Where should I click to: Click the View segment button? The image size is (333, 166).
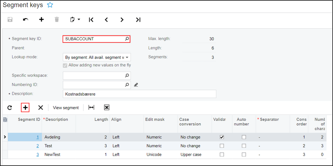point(66,108)
